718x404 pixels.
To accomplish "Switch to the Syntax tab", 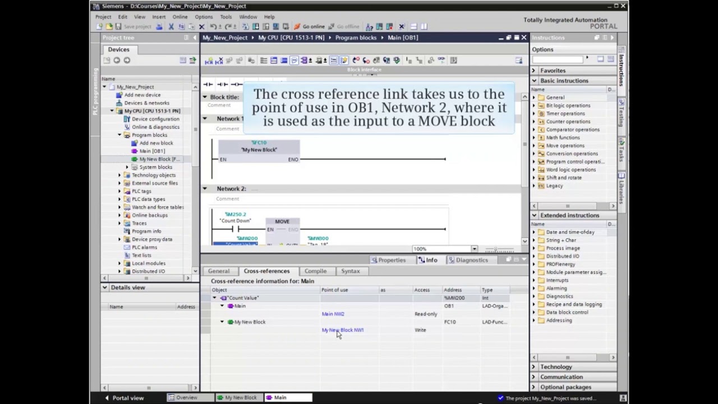I will tap(351, 271).
